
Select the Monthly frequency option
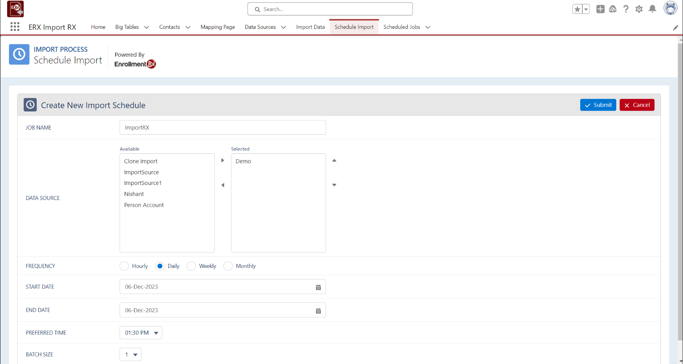228,266
